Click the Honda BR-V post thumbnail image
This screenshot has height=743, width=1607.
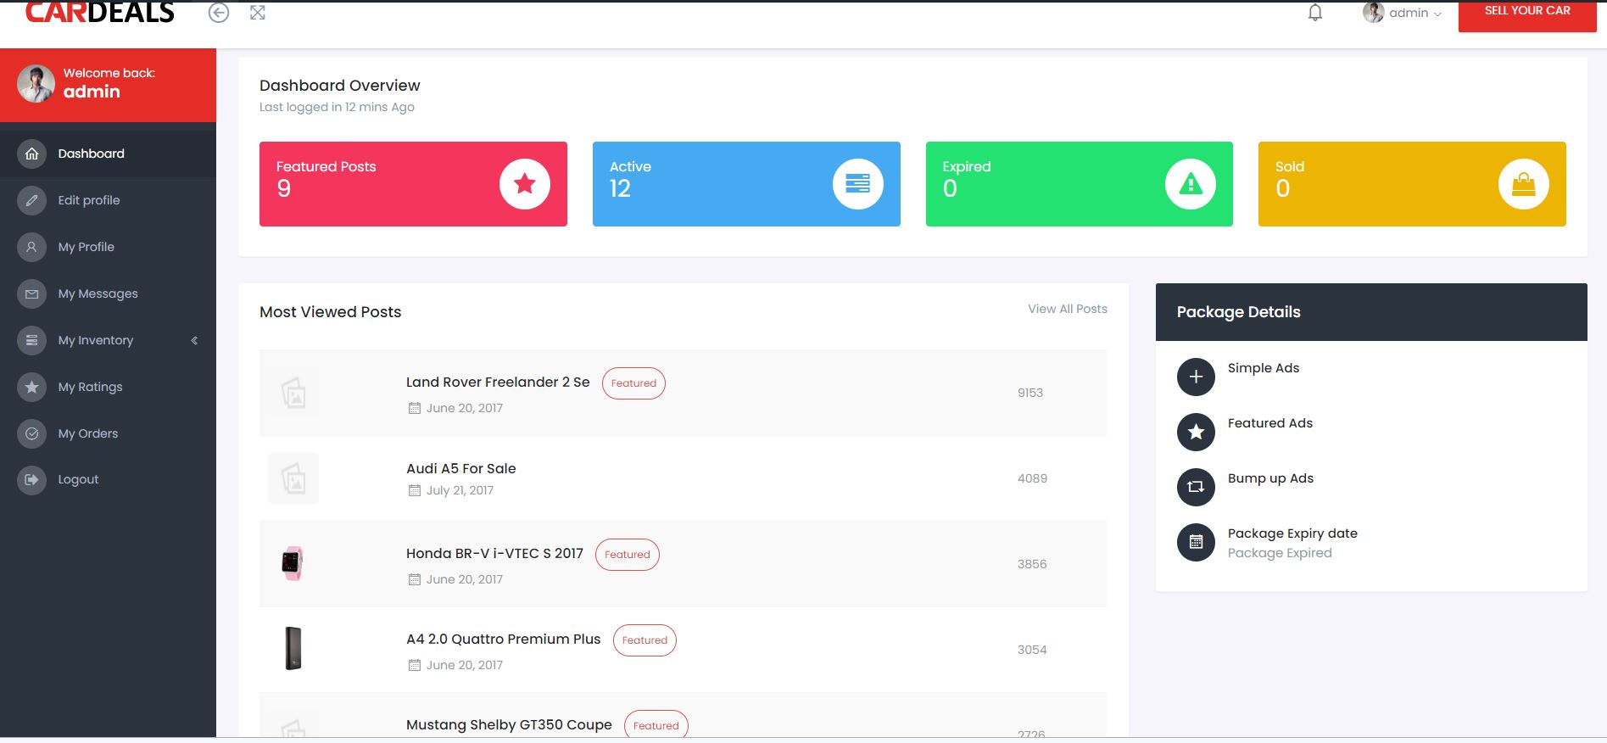pos(293,563)
